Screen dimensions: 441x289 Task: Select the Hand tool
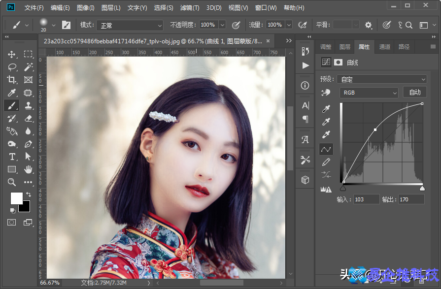28,169
